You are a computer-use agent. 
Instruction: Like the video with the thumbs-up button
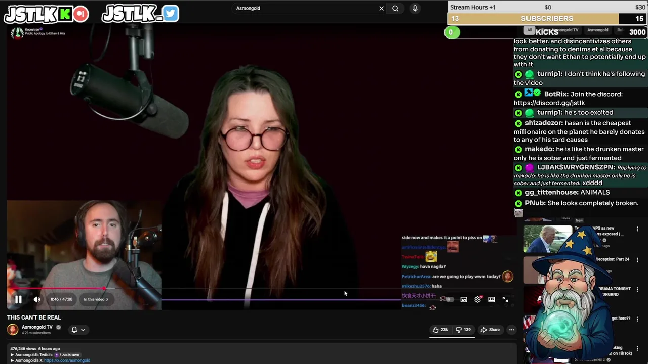tap(440, 330)
